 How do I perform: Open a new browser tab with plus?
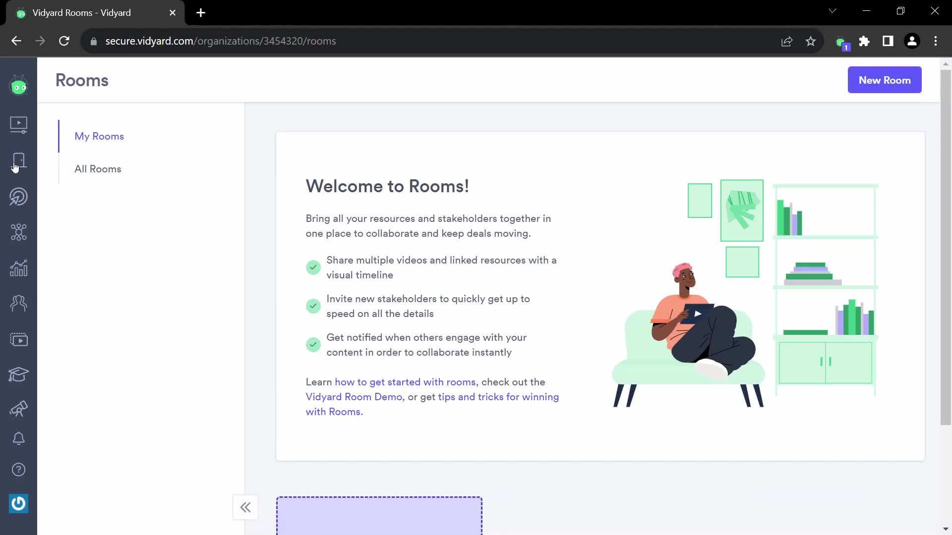coord(201,13)
